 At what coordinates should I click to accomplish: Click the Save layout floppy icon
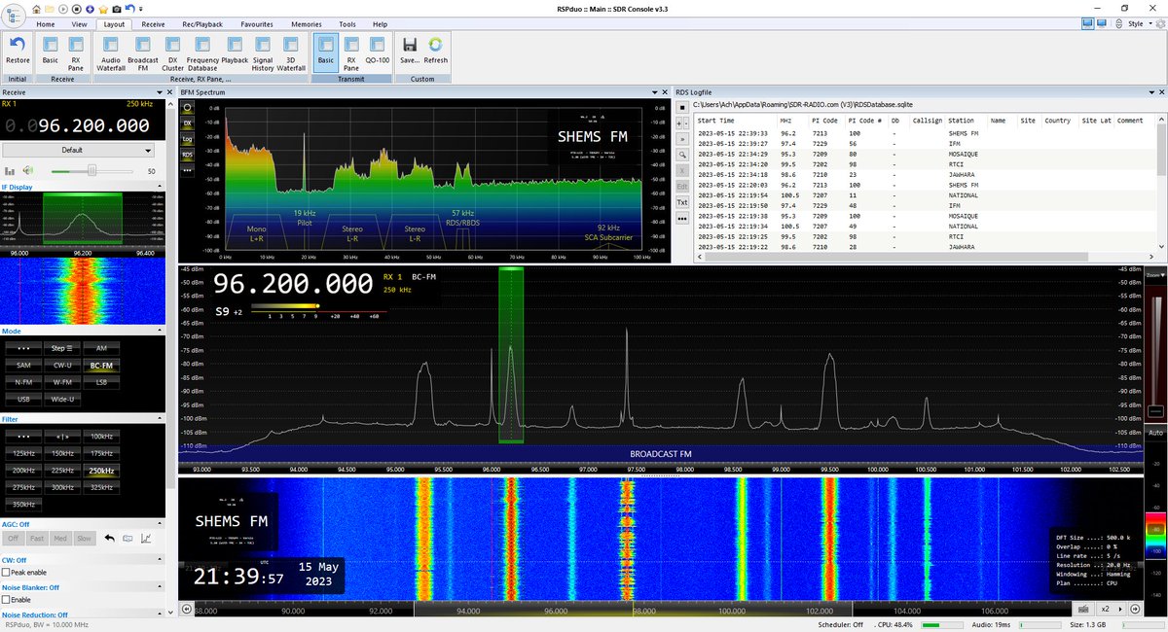click(x=410, y=45)
